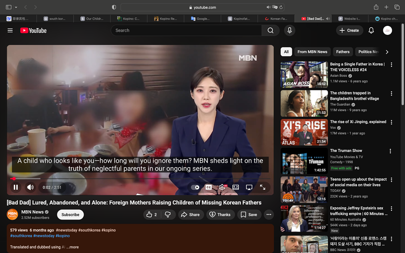Image resolution: width=405 pixels, height=253 pixels.
Task: Pause the video
Action: click(16, 187)
